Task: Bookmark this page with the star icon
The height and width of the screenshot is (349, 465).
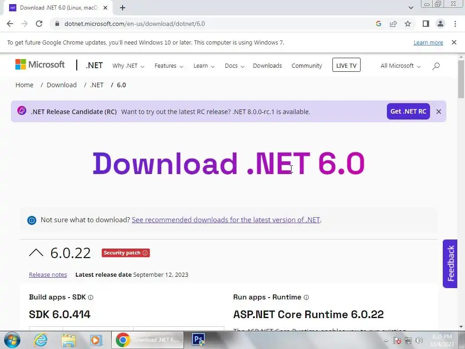Action: tap(408, 24)
